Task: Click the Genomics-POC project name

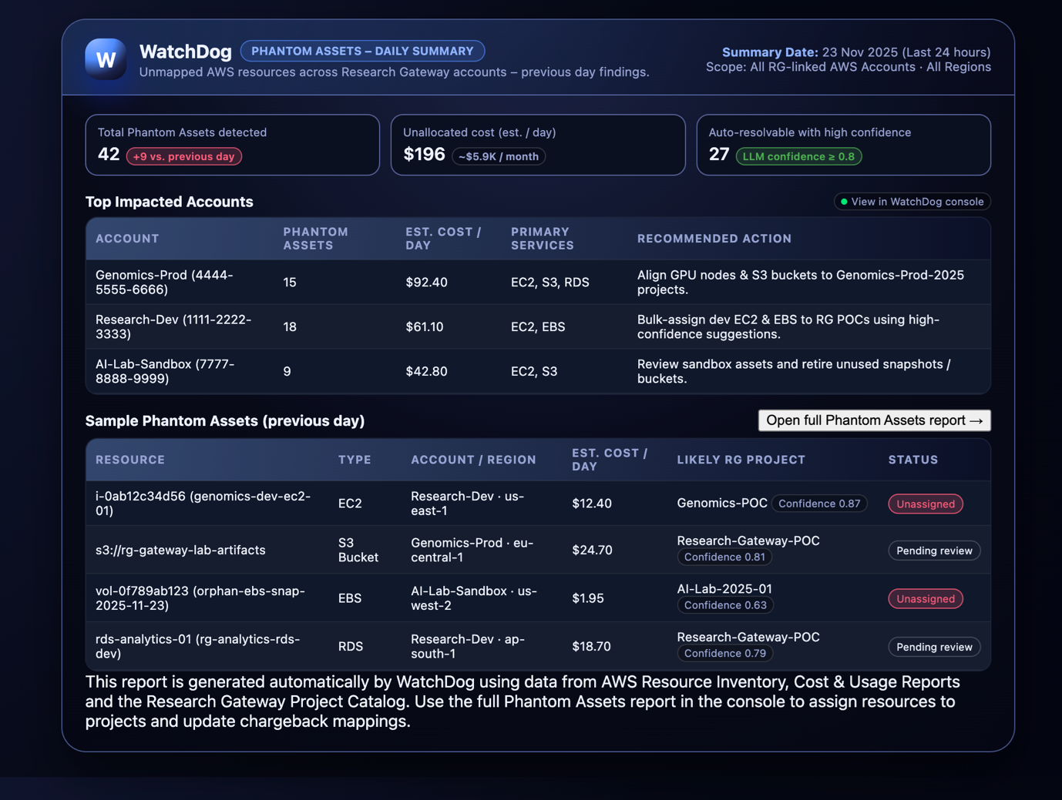Action: coord(722,503)
